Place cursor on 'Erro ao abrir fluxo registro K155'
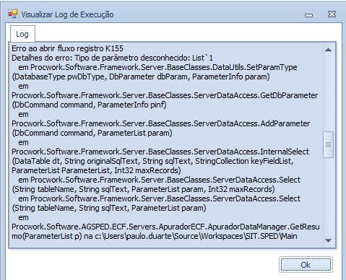 click(67, 48)
